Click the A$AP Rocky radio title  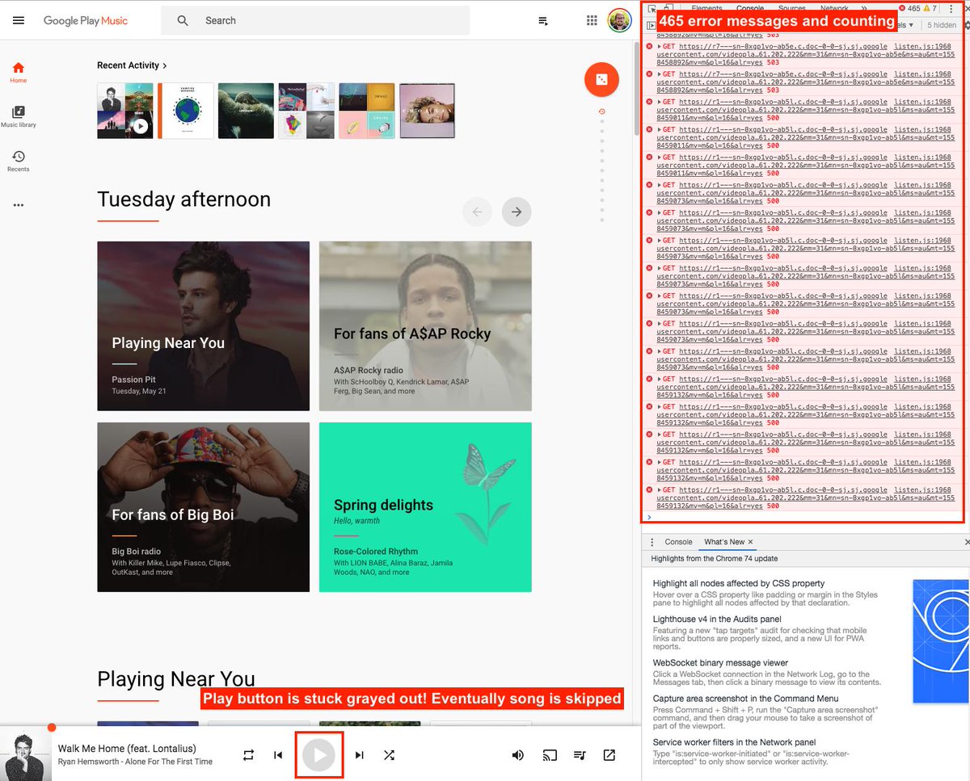(368, 370)
